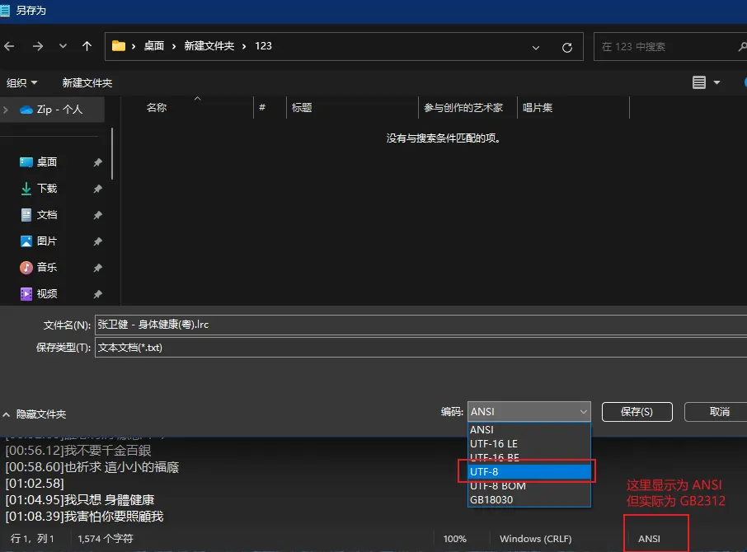Click the forward navigation arrow
The width and height of the screenshot is (747, 552).
coord(37,46)
